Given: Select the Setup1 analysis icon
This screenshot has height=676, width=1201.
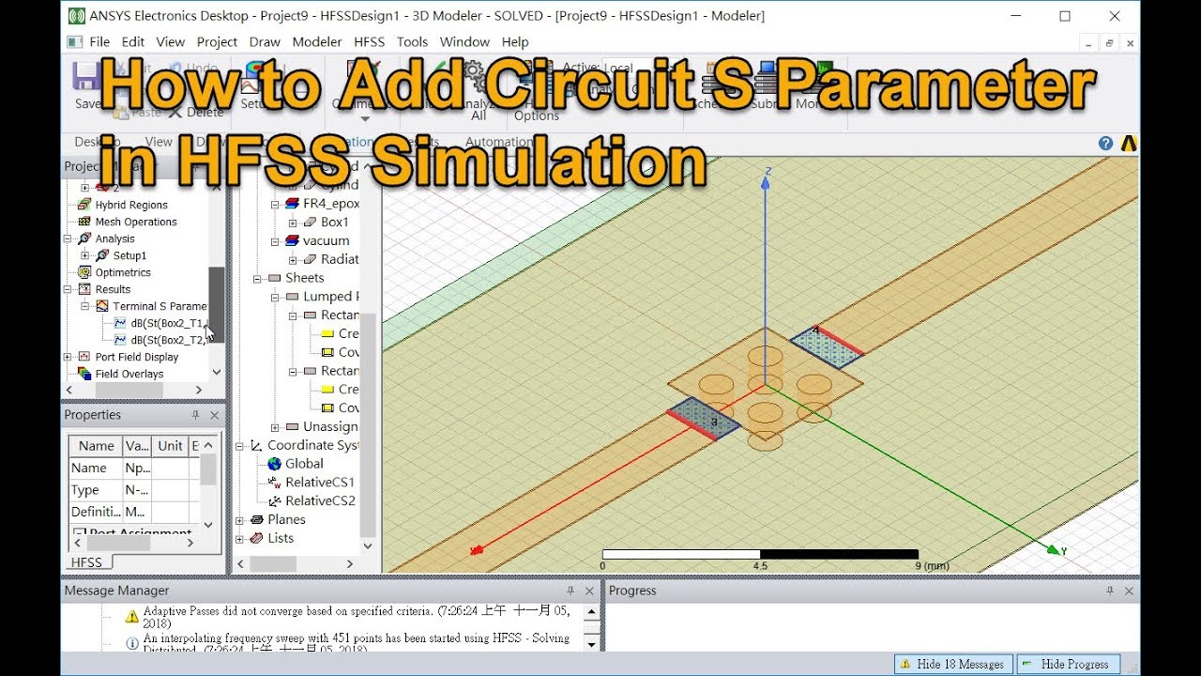Looking at the screenshot, I should pos(103,255).
